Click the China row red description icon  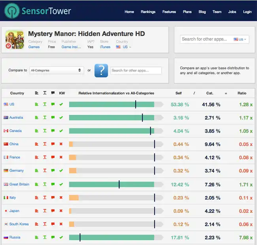36,144
